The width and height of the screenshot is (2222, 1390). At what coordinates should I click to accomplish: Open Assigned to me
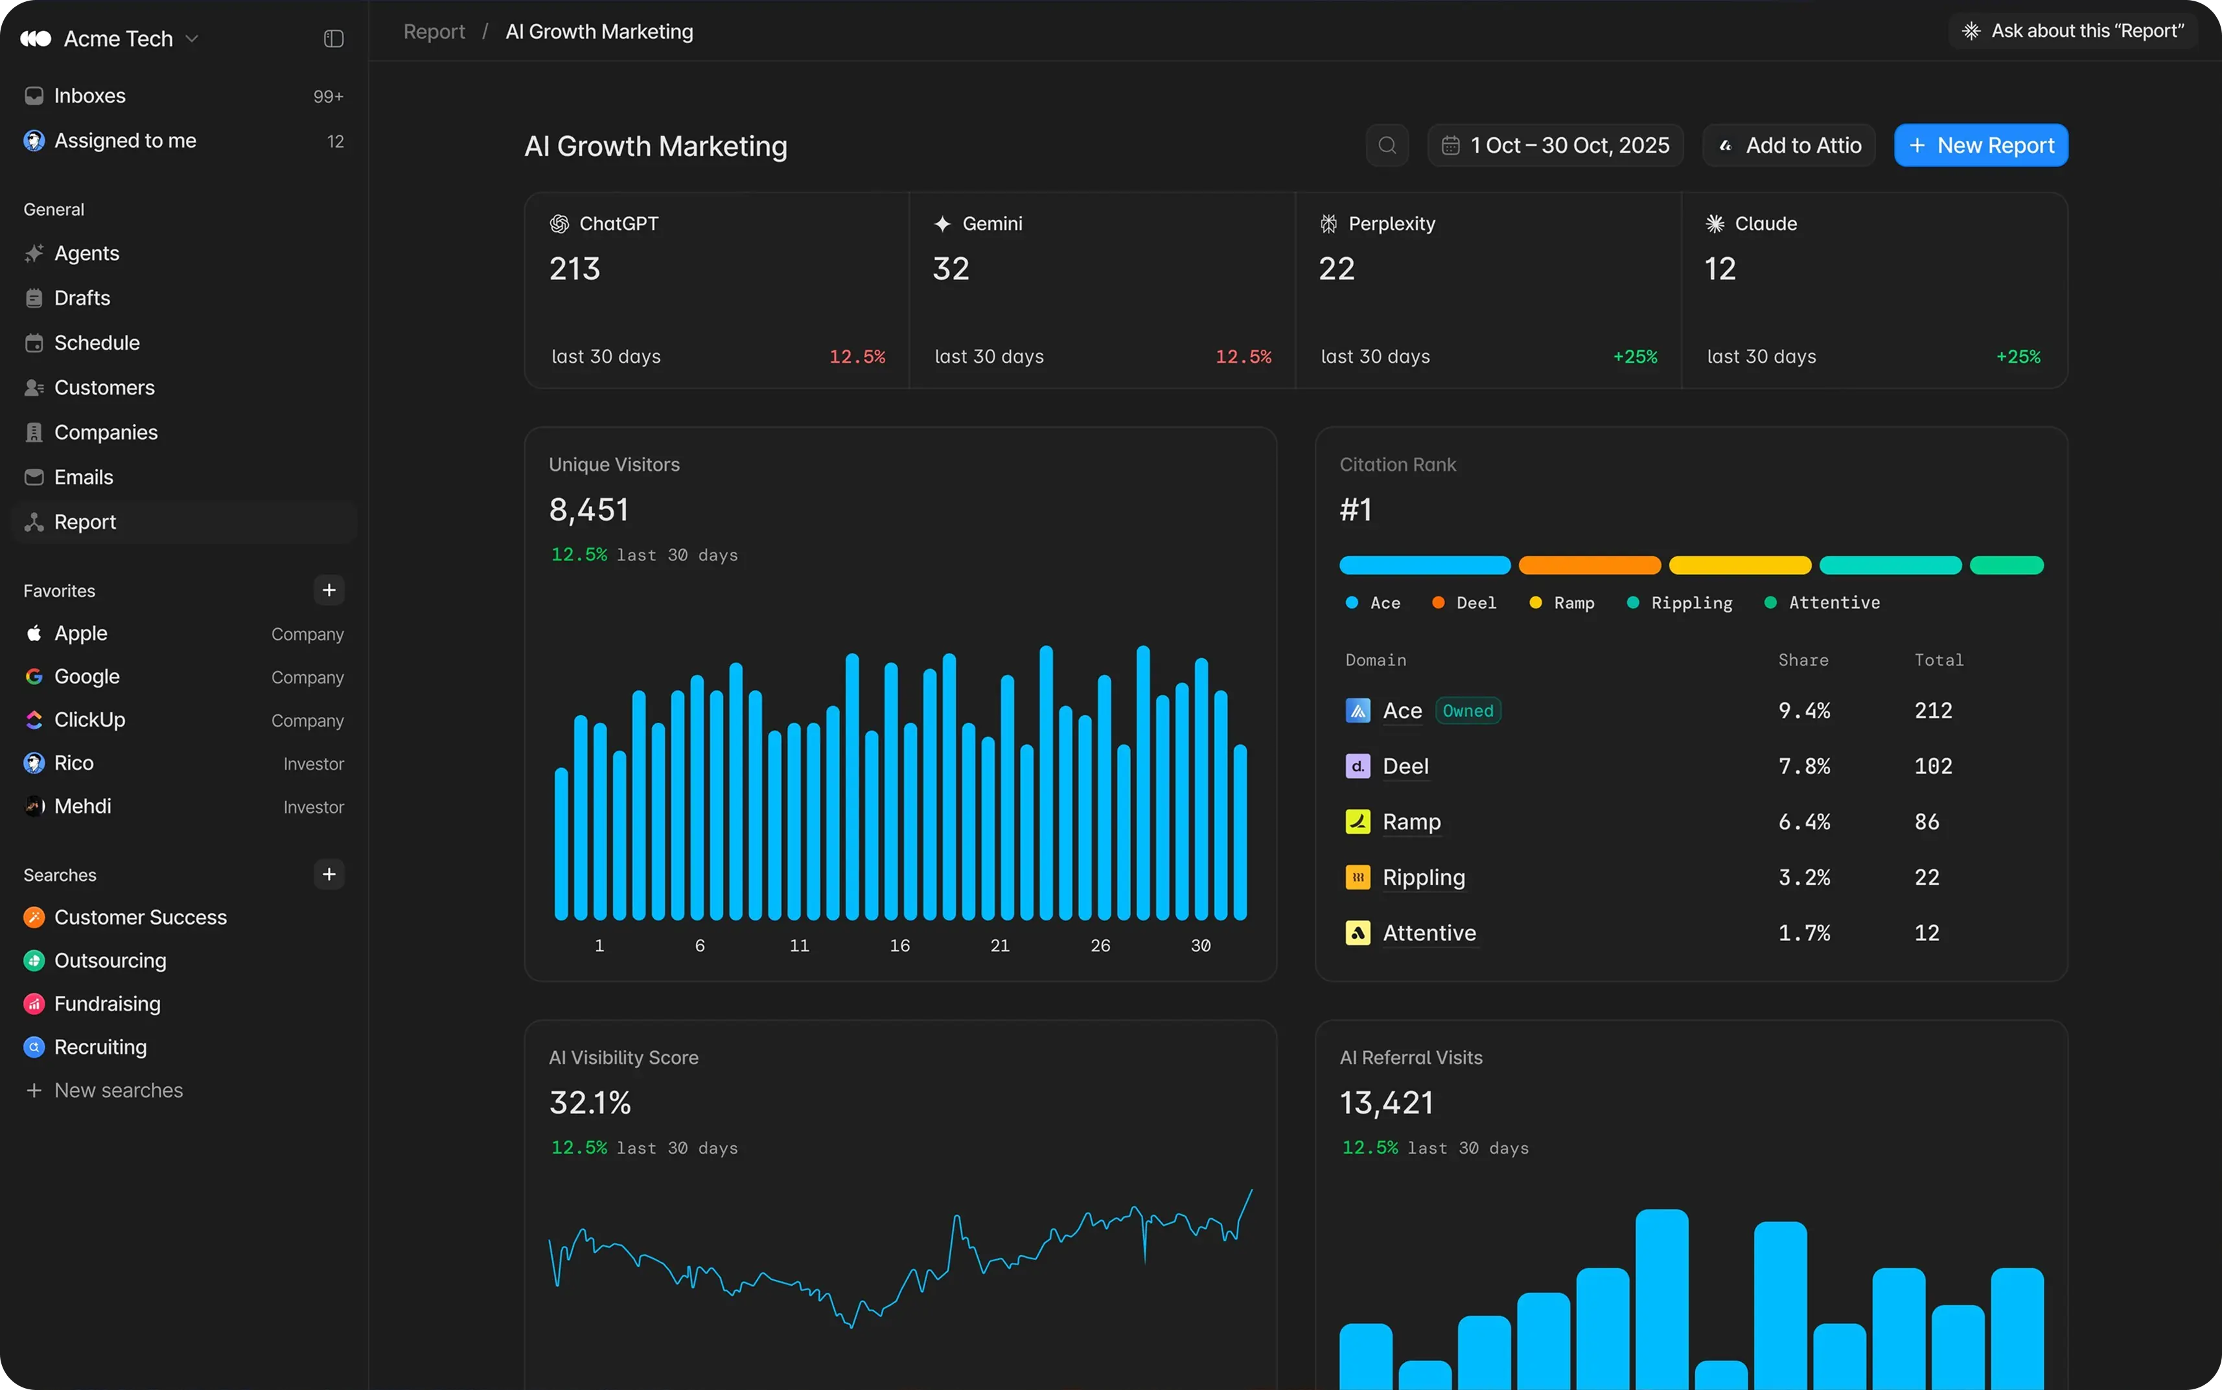coord(184,141)
